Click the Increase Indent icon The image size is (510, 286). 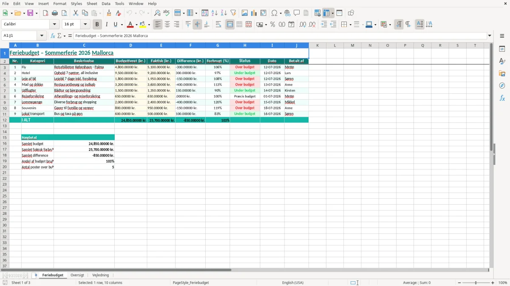(324, 25)
